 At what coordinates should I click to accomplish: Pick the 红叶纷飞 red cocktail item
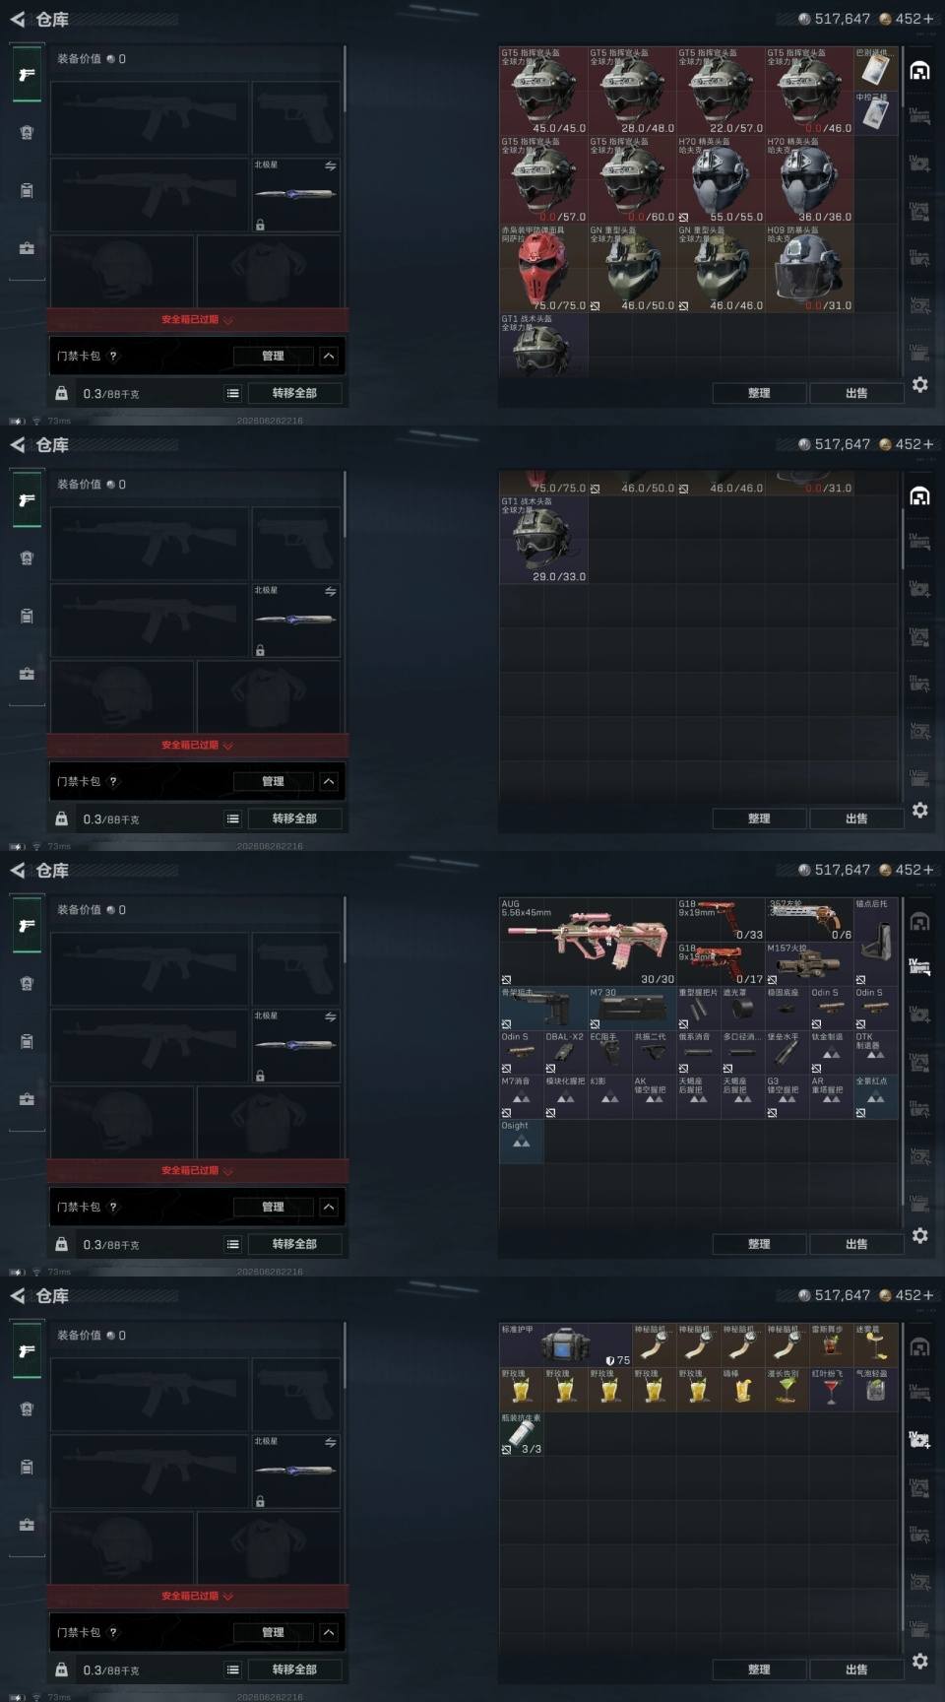tap(831, 1390)
